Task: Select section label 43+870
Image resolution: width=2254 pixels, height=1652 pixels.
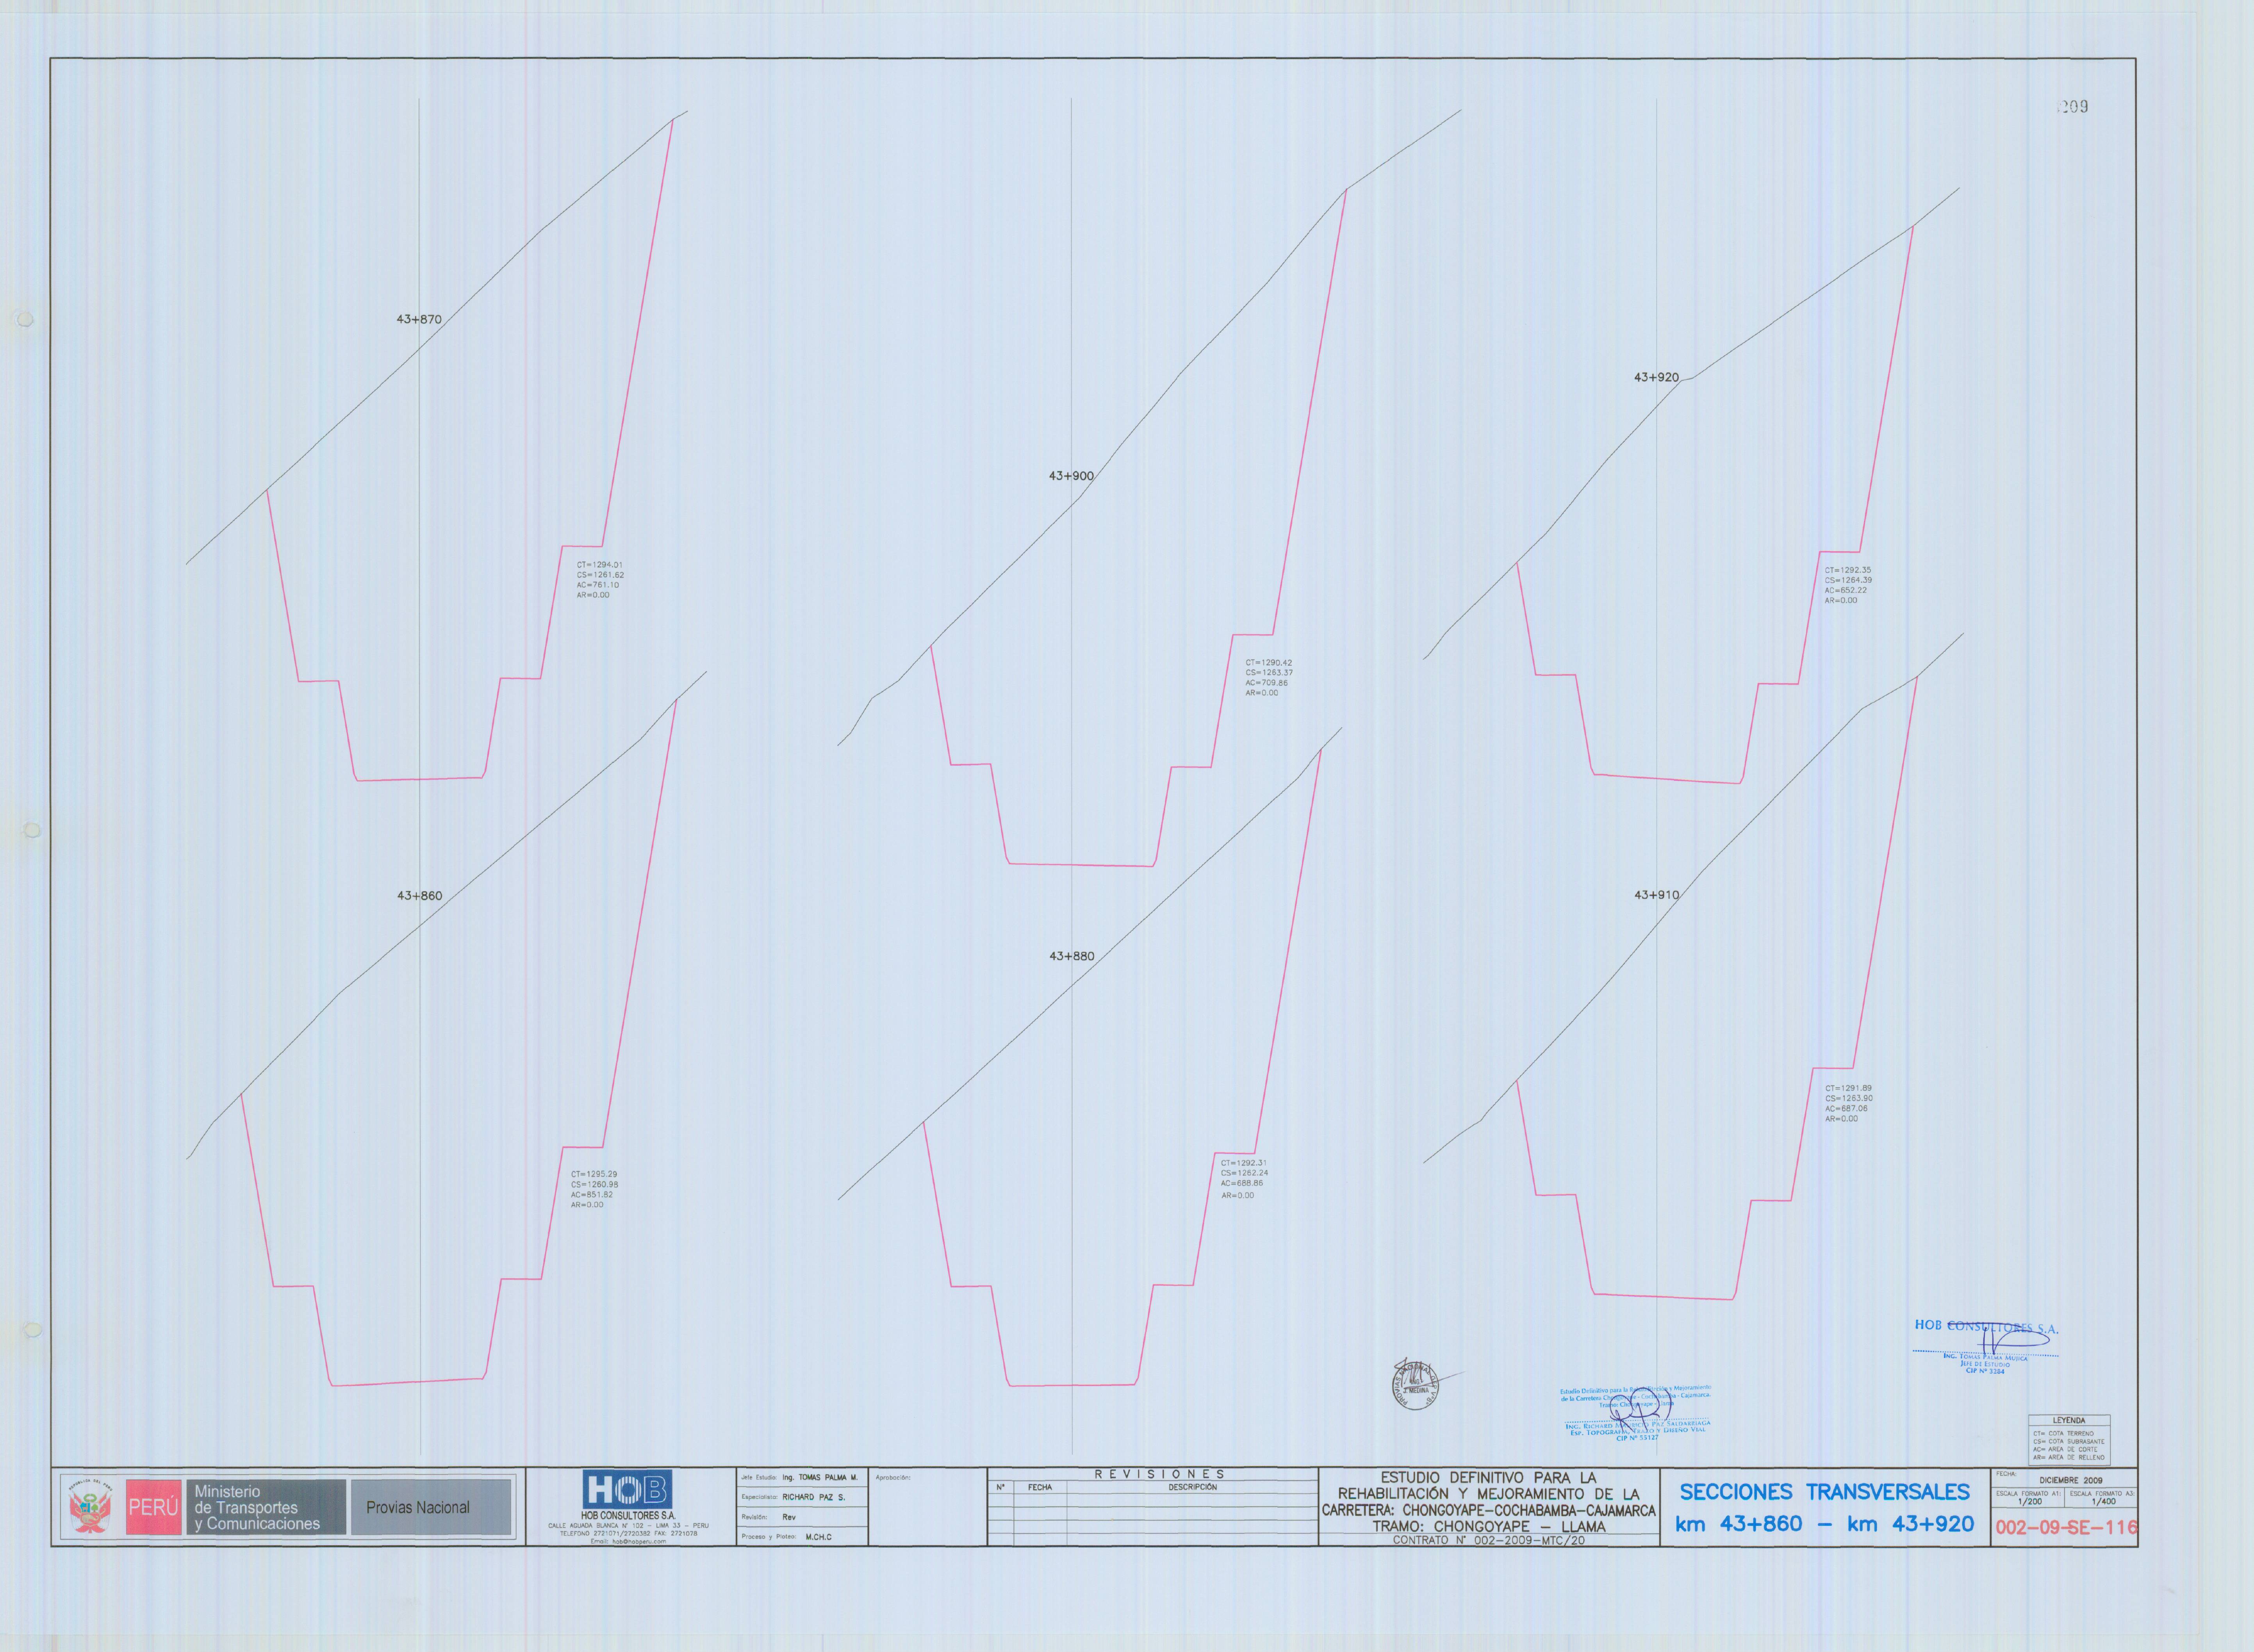Action: click(419, 320)
